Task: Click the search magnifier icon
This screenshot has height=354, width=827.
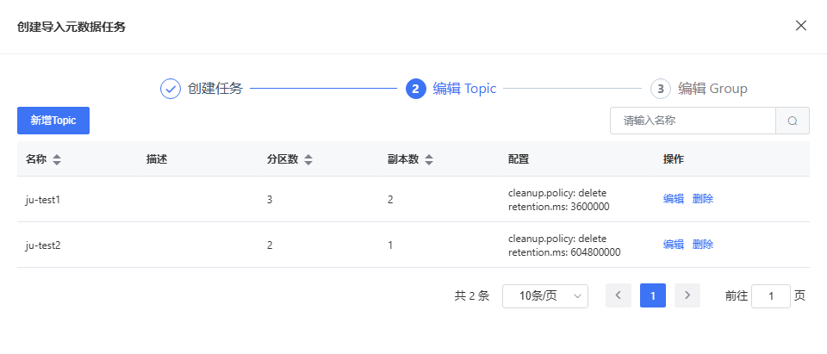Action: (793, 121)
